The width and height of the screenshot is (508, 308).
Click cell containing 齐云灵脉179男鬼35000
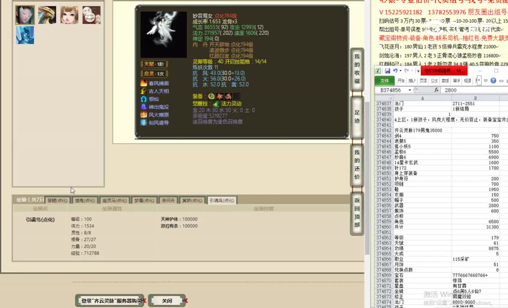[x=422, y=130]
